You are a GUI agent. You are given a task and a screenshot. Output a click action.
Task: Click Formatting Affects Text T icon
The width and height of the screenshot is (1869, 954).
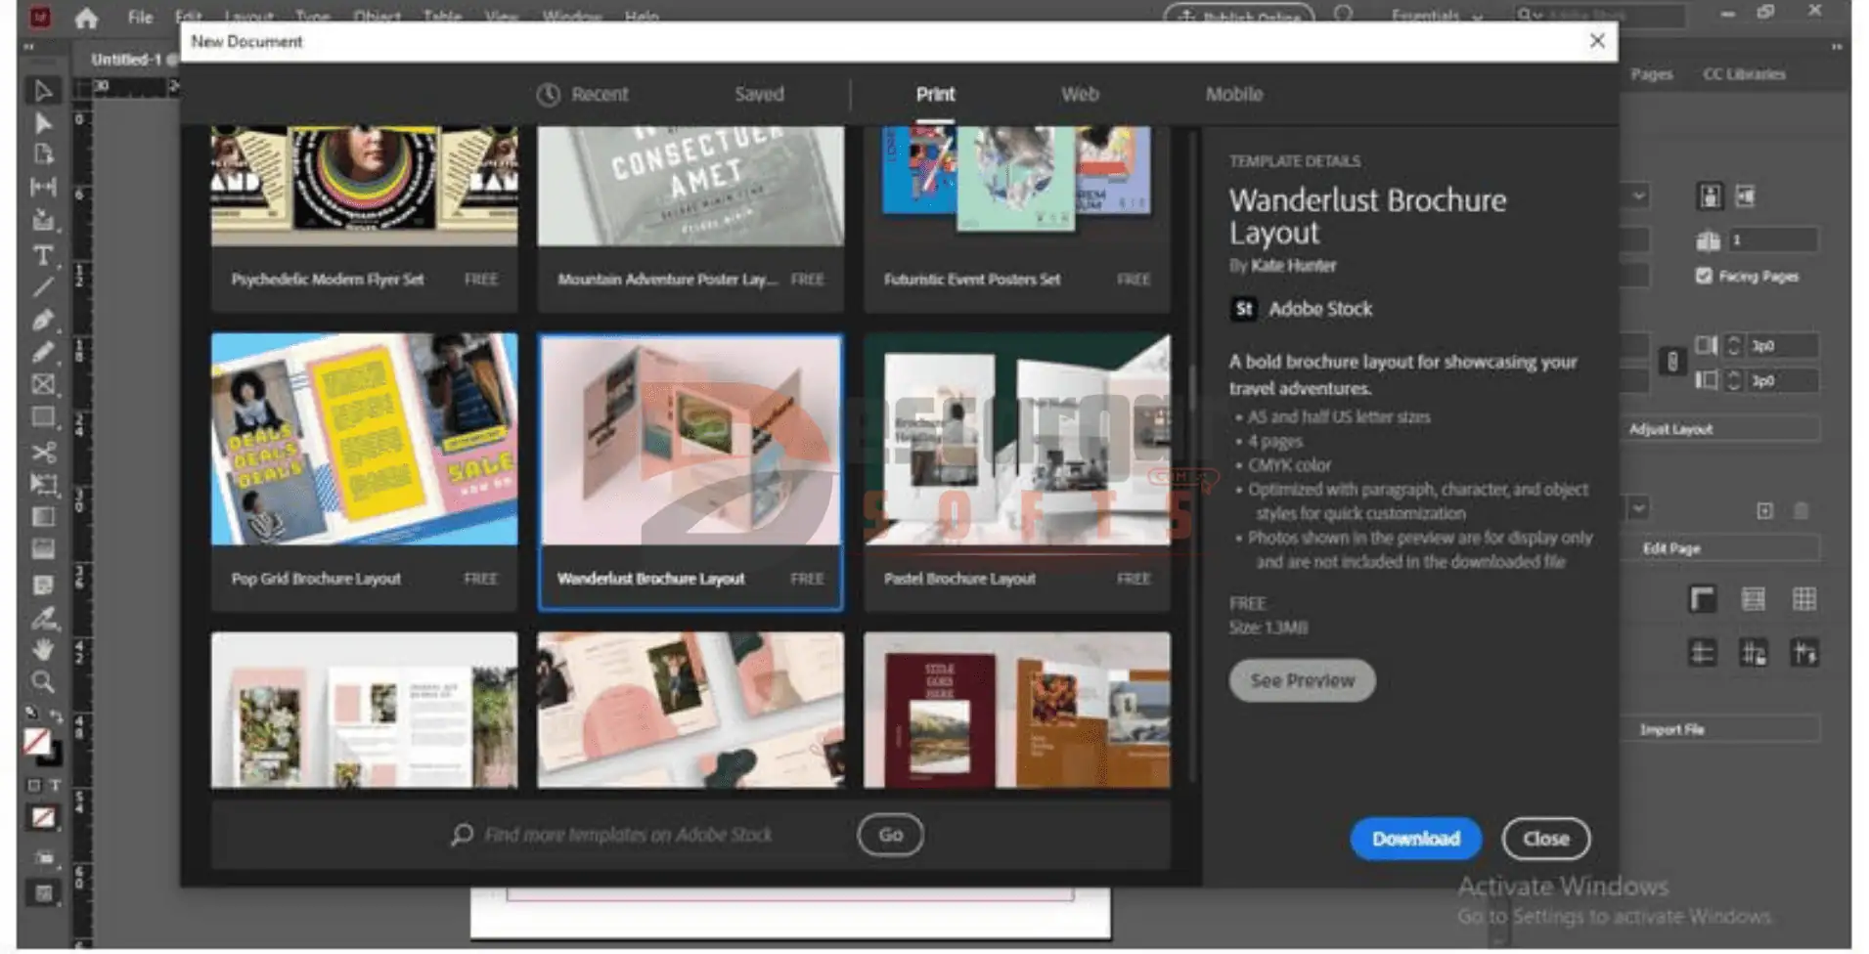pyautogui.click(x=56, y=785)
